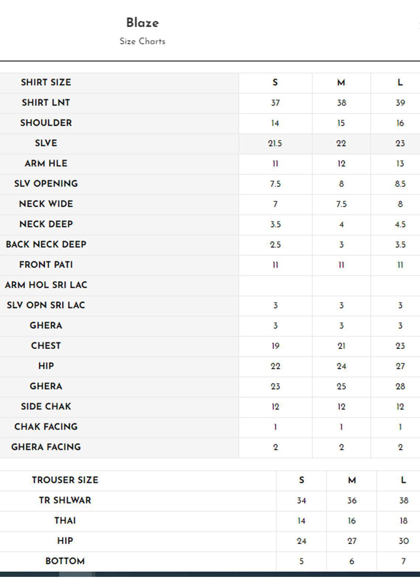Click the GHERA FACING row label
420x585 pixels.
click(46, 447)
